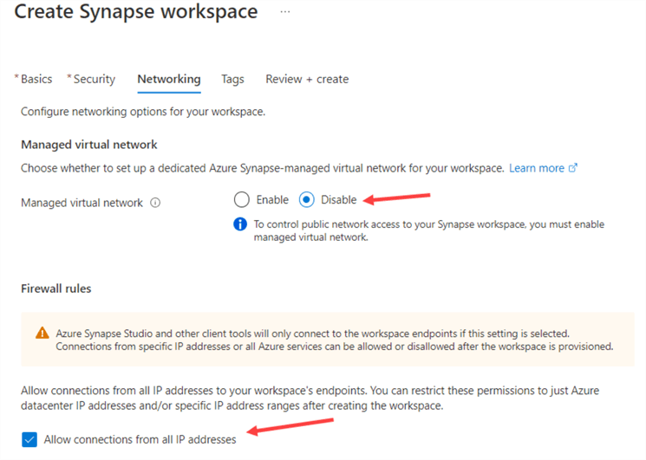The image size is (646, 460).
Task: Click the orange warning triangle icon
Action: click(42, 334)
